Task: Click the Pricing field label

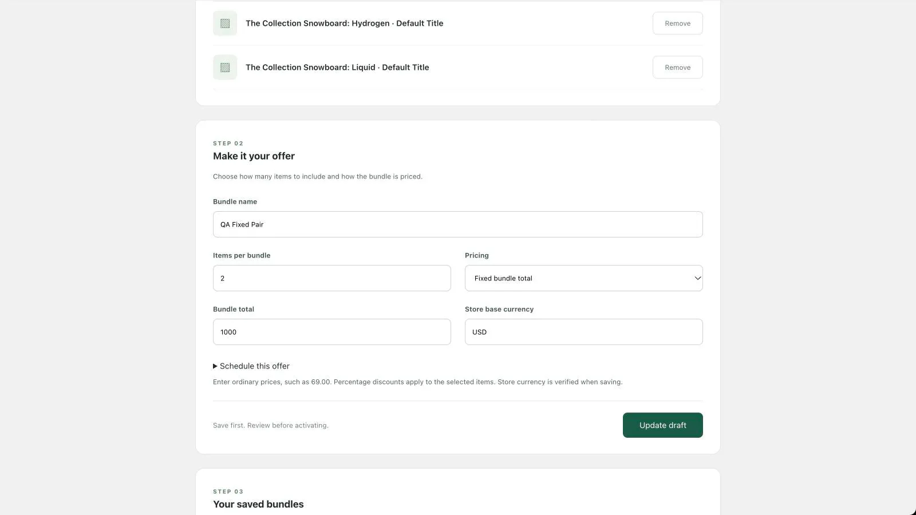Action: (x=476, y=255)
